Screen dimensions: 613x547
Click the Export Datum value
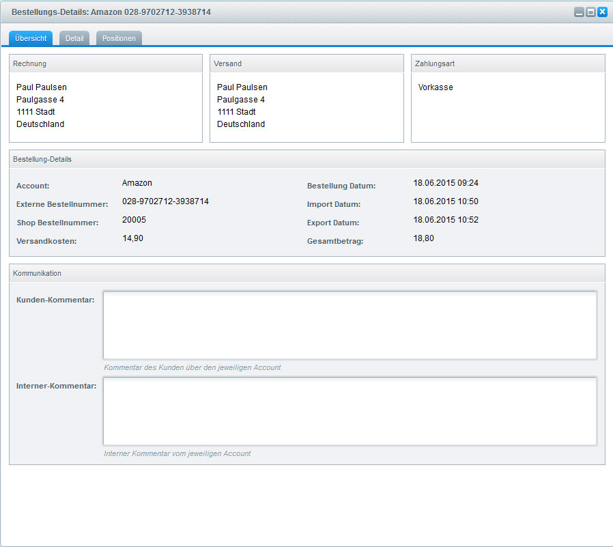pyautogui.click(x=445, y=220)
